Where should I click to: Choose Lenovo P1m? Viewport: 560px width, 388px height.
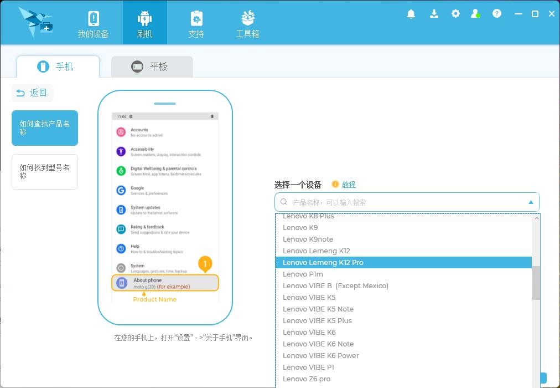[x=403, y=274]
